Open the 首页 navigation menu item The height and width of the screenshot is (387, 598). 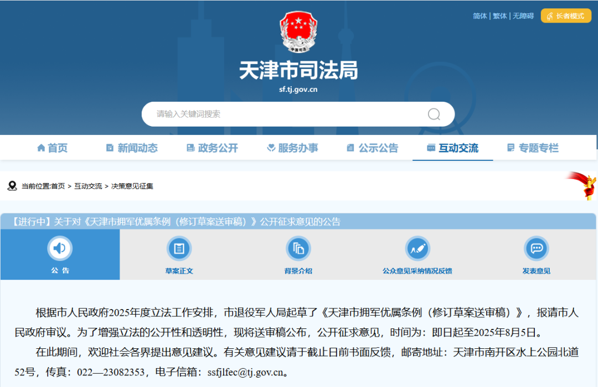[53, 148]
